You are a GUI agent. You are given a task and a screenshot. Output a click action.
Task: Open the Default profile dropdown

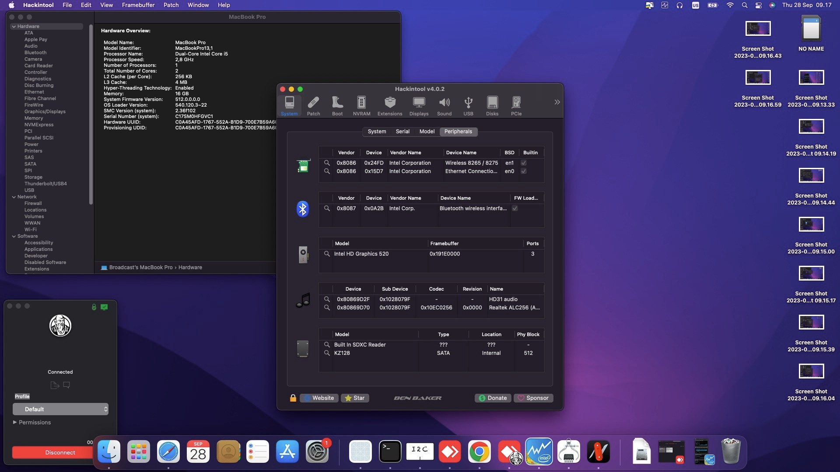(x=60, y=410)
